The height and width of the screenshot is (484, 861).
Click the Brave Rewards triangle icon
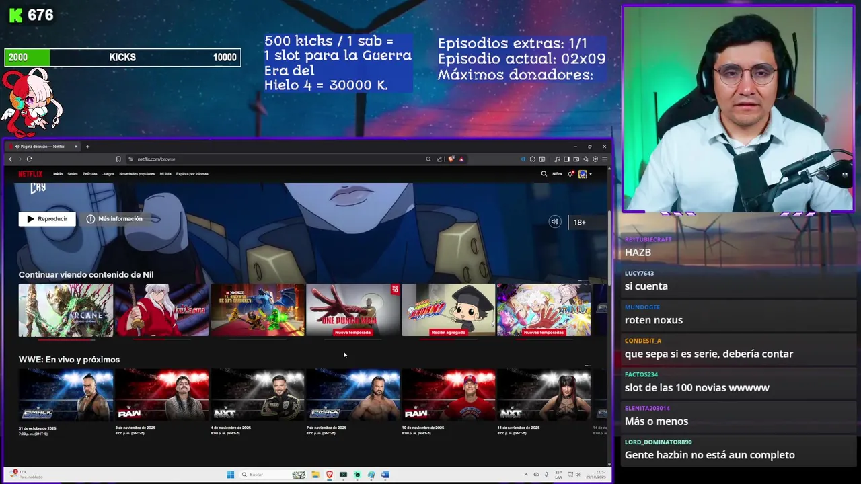[461, 159]
